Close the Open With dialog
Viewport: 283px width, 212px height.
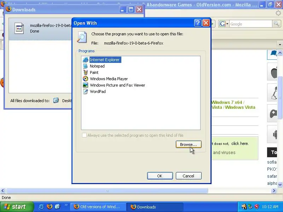click(206, 23)
